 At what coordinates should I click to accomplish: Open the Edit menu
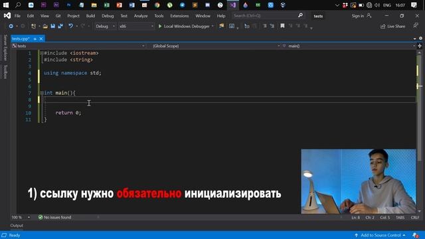(x=31, y=16)
